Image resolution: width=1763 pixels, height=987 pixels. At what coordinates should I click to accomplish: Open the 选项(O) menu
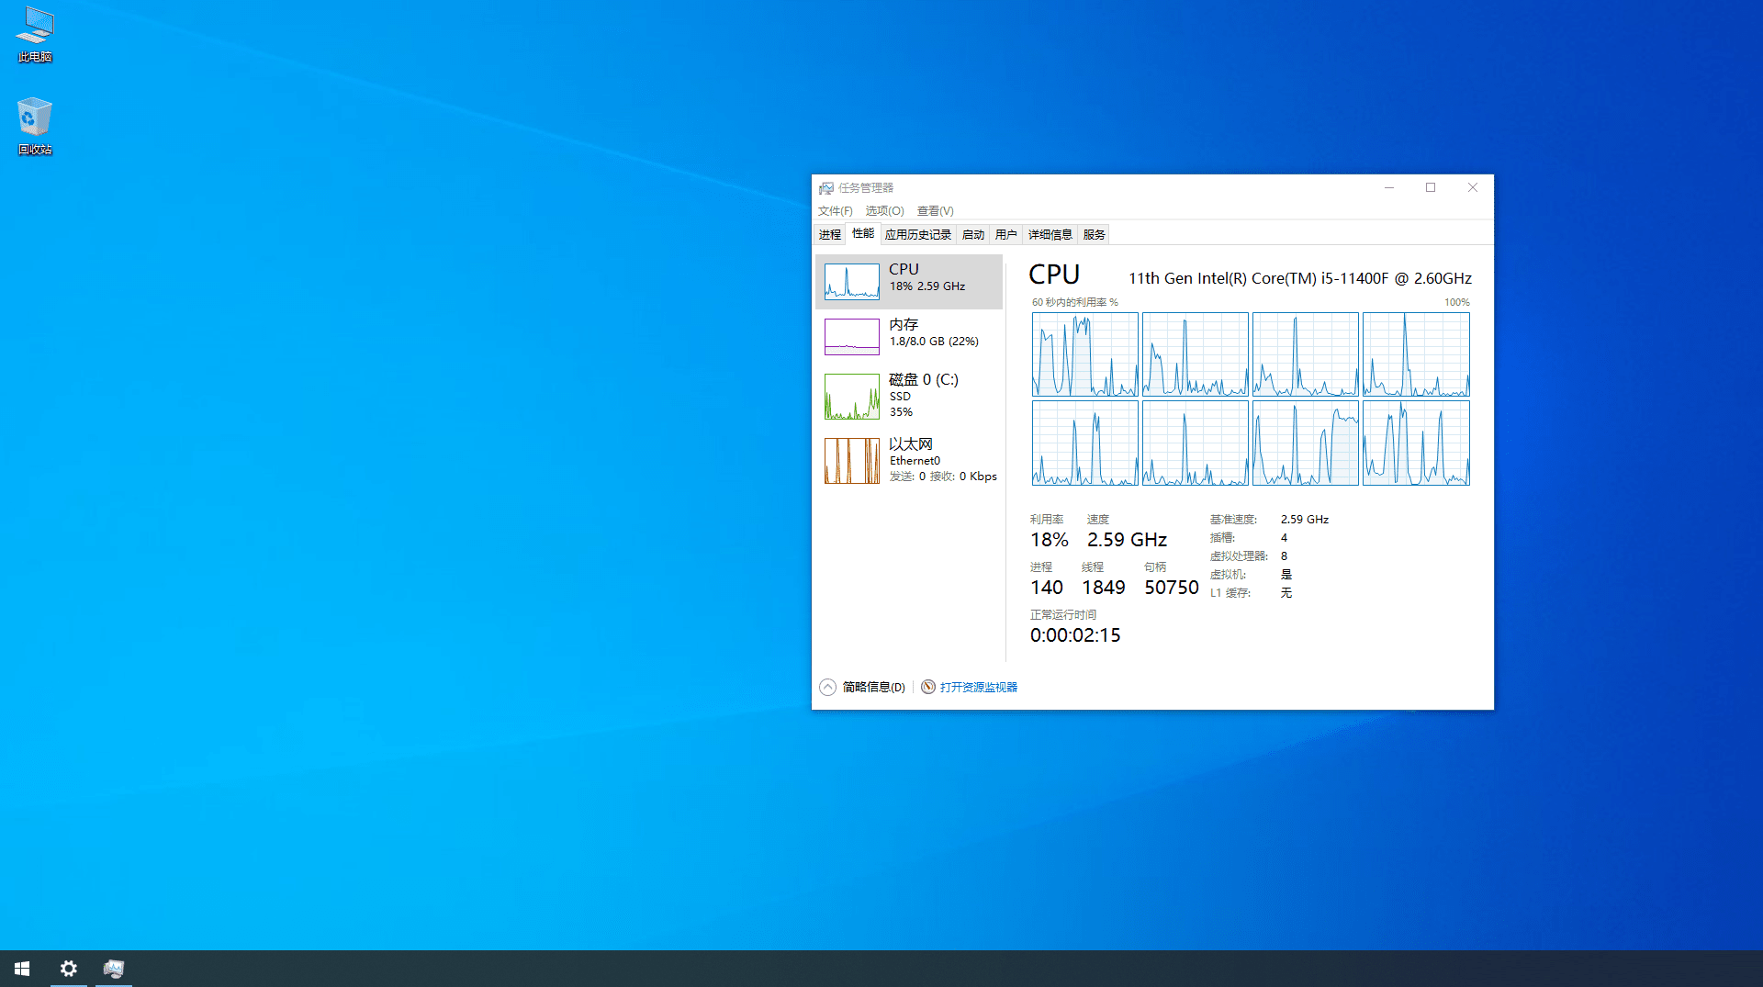884,211
